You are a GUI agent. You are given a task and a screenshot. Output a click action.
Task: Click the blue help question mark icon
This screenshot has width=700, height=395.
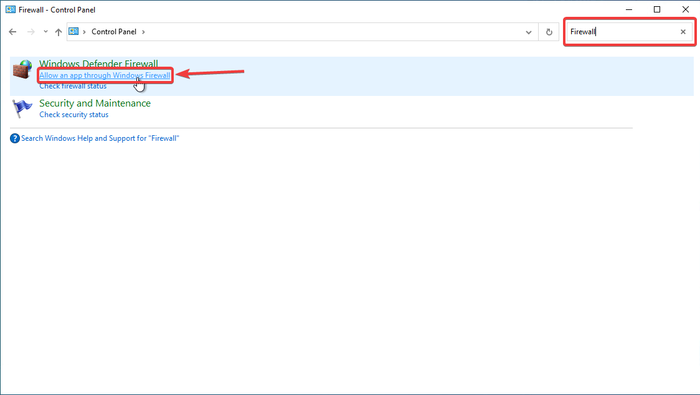(15, 138)
